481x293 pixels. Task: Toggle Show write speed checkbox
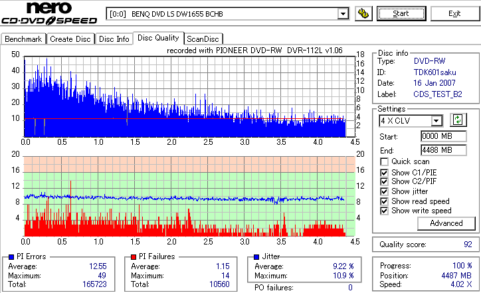tap(384, 211)
